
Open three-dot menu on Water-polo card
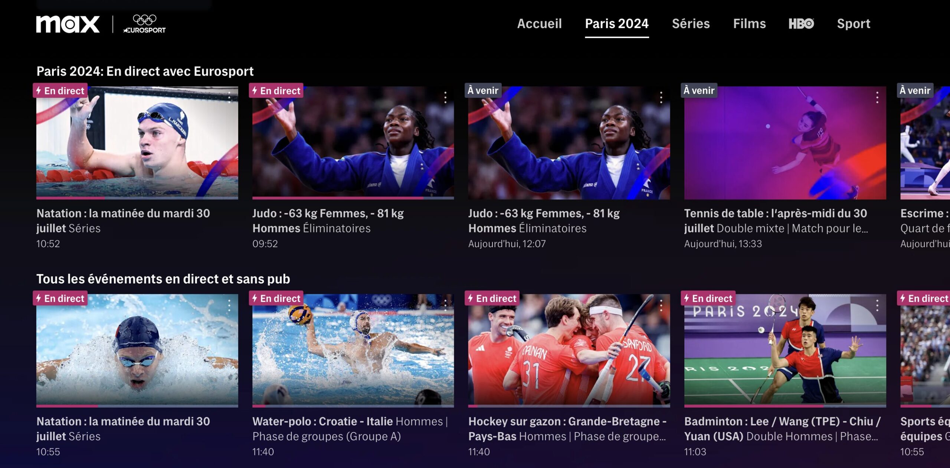(445, 305)
